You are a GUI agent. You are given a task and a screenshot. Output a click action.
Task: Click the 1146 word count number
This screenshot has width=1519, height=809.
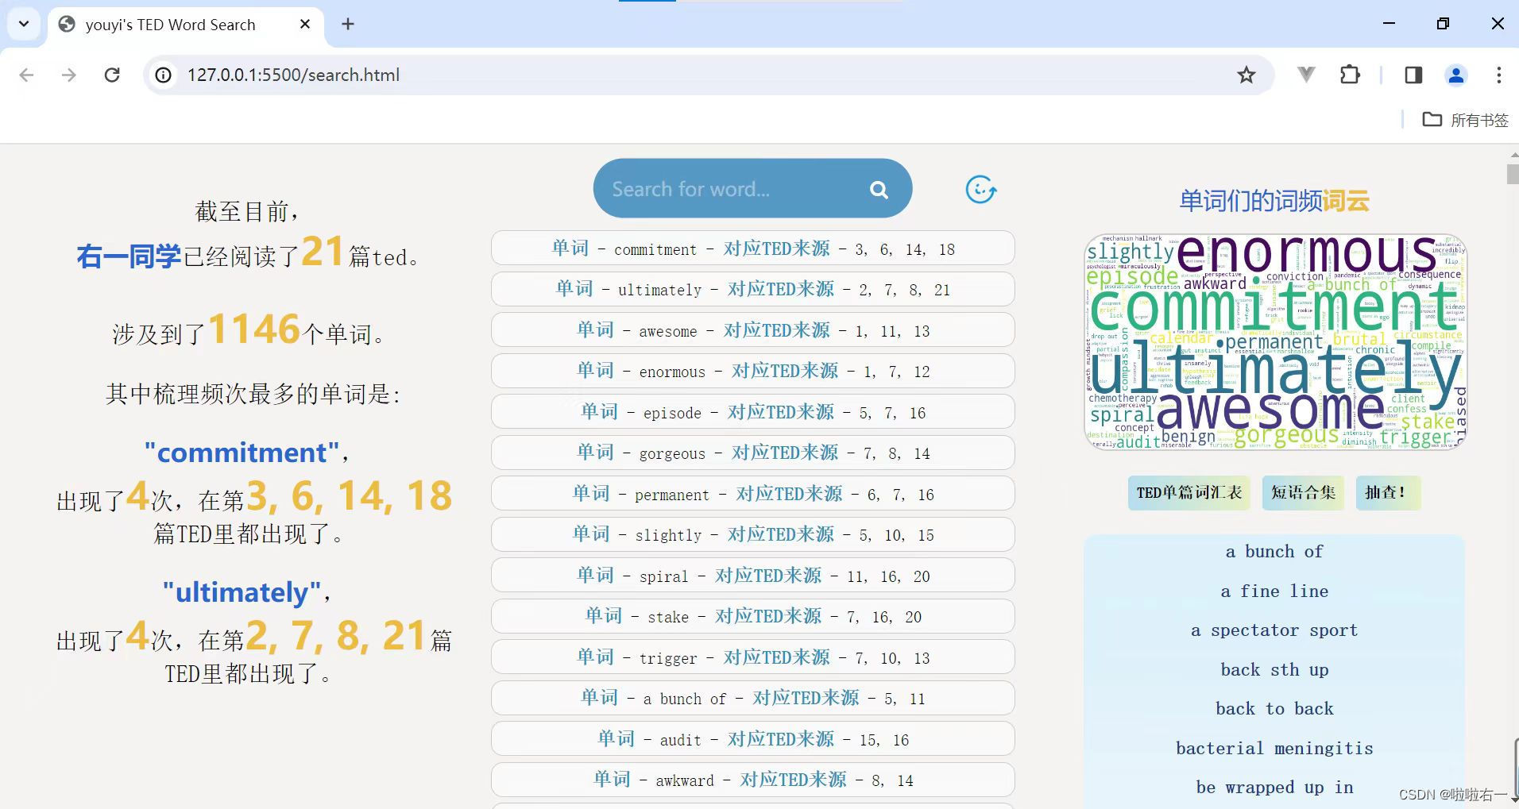pyautogui.click(x=254, y=329)
